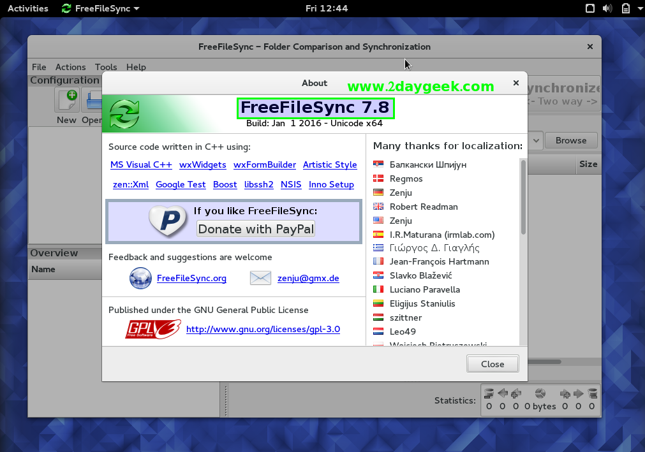
Task: Open the gnu.org gpl-3.0 license link
Action: (263, 329)
